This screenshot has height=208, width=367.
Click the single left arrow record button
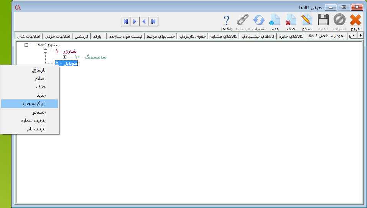144,21
